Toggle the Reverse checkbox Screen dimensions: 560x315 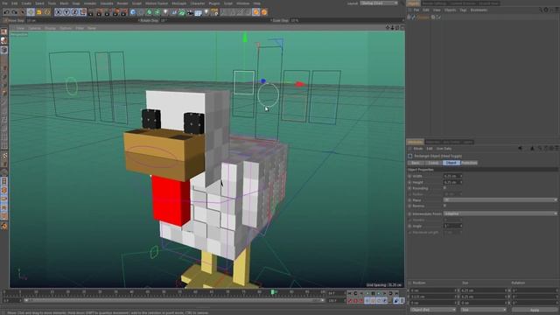click(x=445, y=206)
